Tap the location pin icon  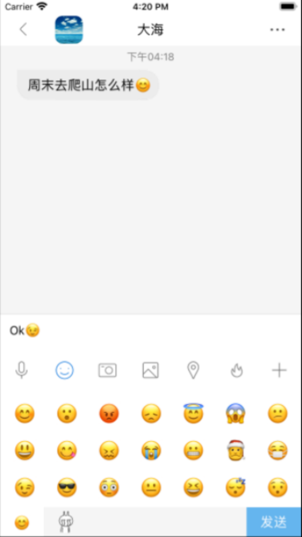[193, 370]
